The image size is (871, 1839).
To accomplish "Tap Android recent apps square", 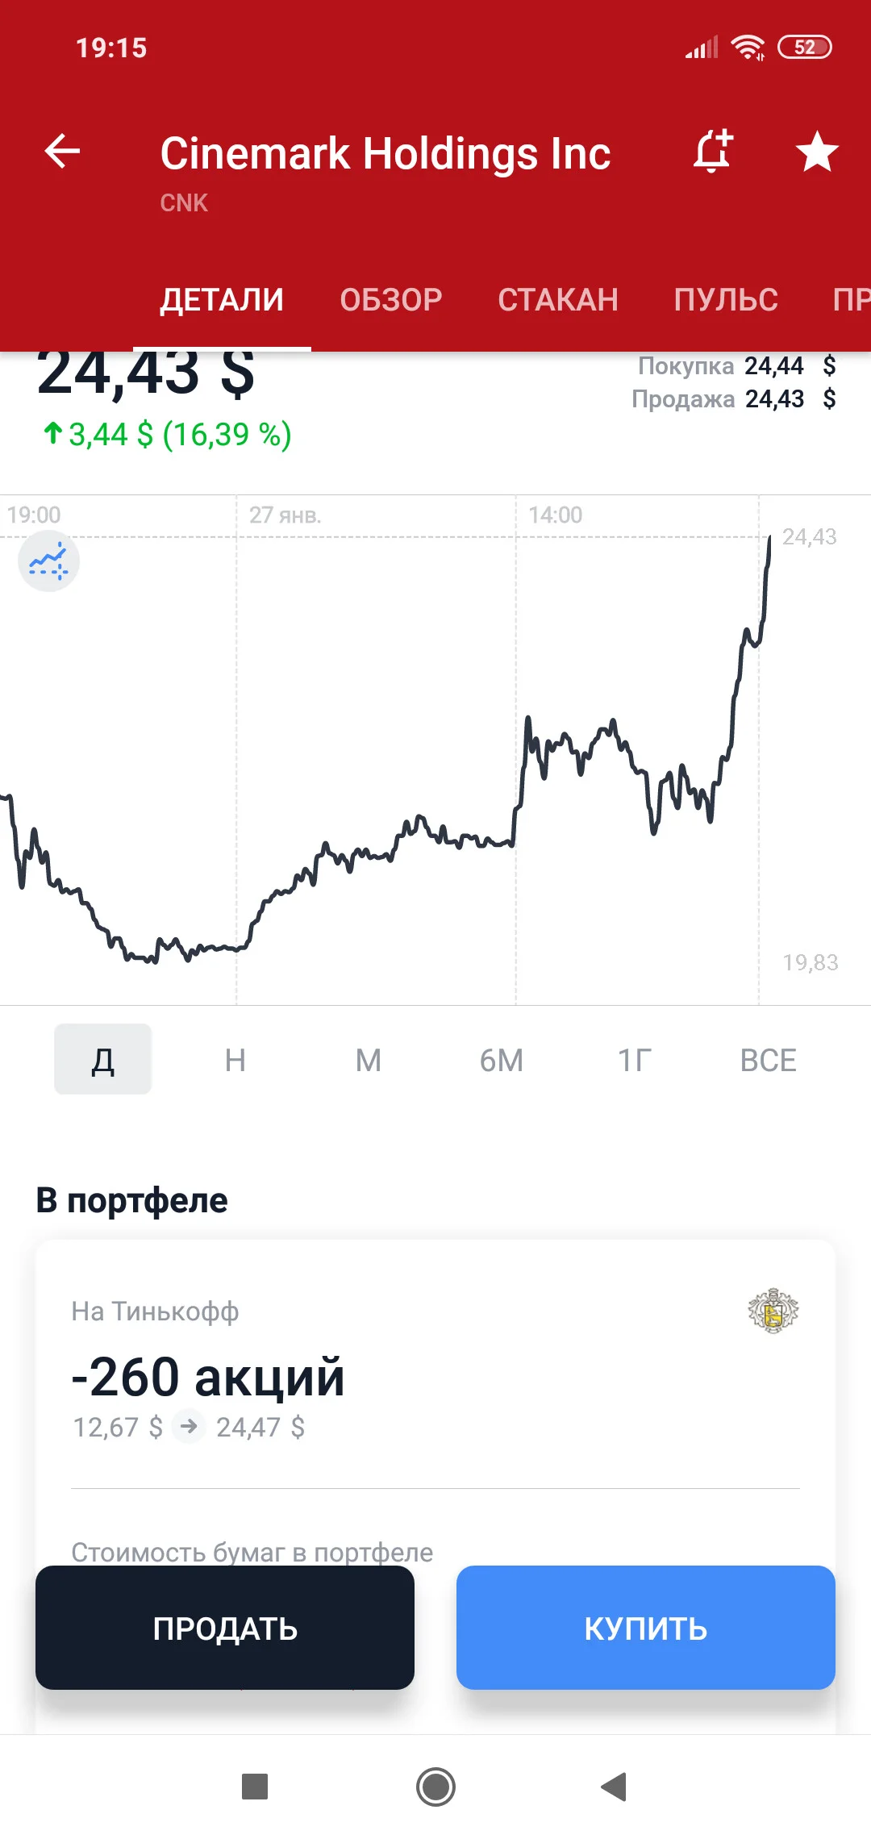I will pyautogui.click(x=255, y=1787).
